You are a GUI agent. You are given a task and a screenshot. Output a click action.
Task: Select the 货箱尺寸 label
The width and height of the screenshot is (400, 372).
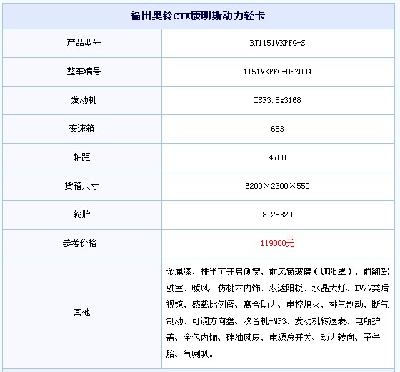click(x=81, y=186)
